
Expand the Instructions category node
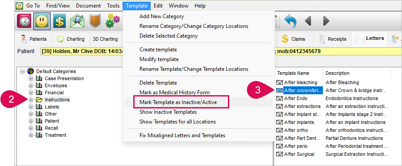(31, 100)
